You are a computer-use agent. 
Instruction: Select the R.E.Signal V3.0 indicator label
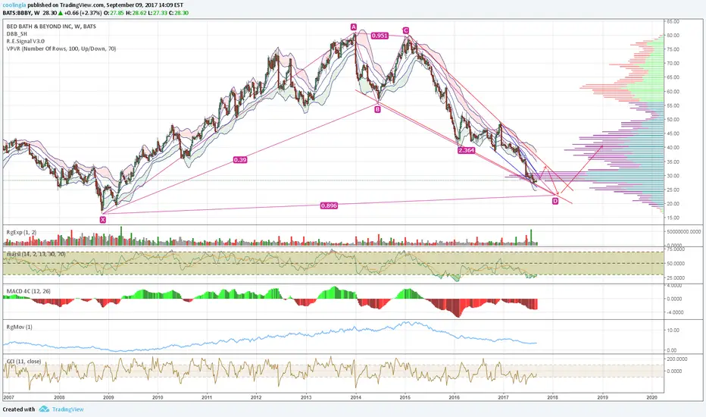(x=26, y=41)
